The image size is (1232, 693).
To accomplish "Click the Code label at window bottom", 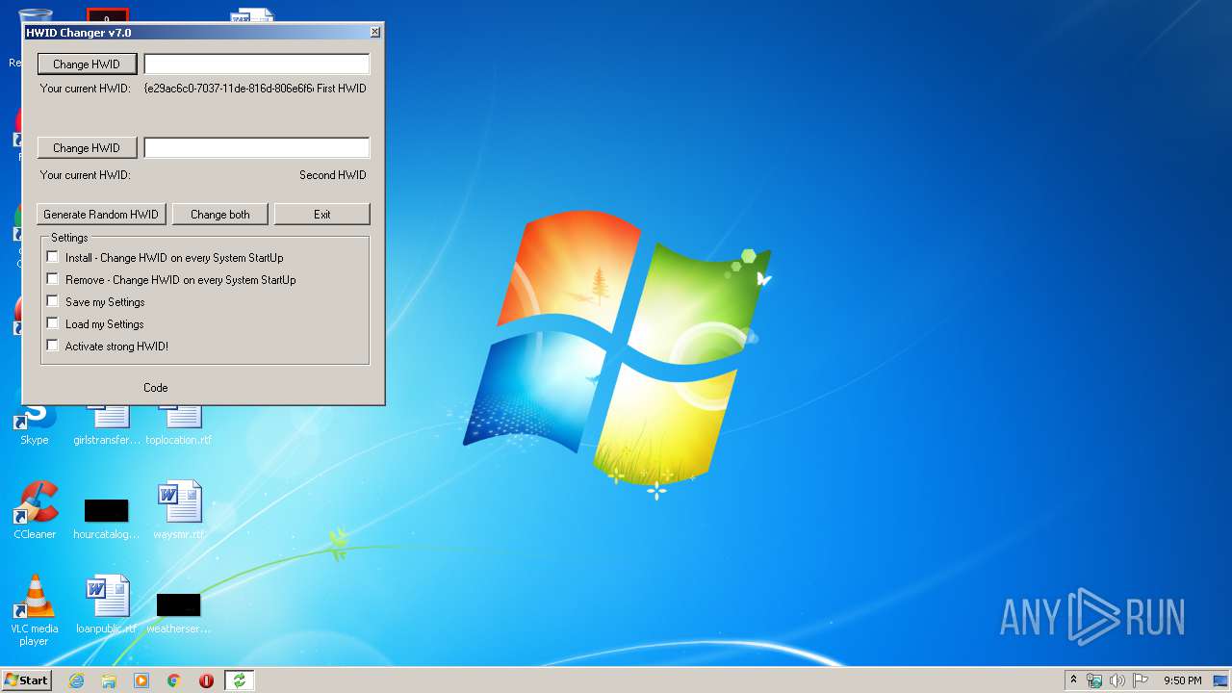I will pos(156,388).
